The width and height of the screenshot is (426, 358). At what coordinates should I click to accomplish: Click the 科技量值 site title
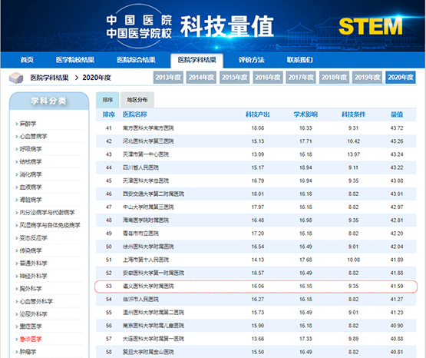pyautogui.click(x=227, y=26)
